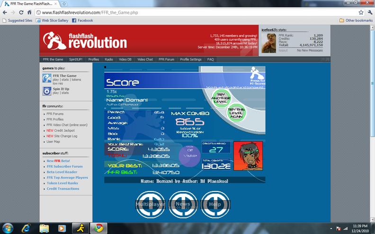375x234 pixels.
Task: Open the NEW Credit Jackpot link
Action: click(61, 130)
